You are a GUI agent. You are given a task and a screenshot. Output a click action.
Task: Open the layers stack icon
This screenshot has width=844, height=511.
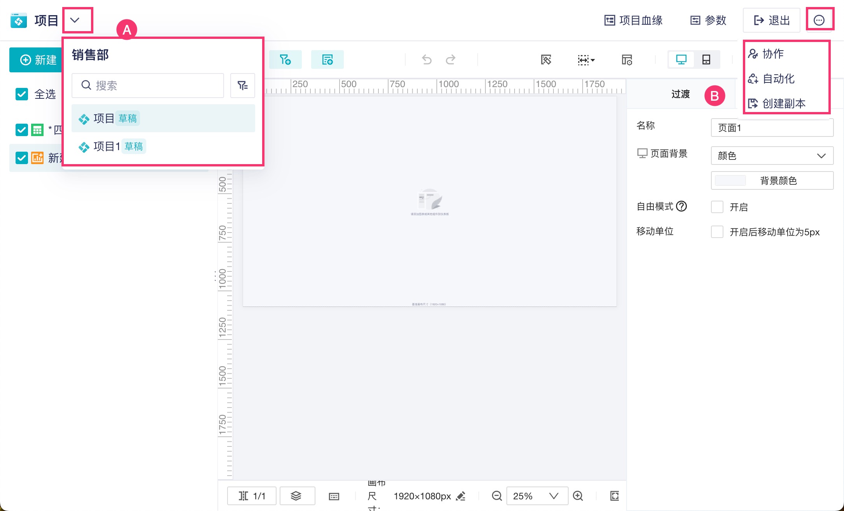296,496
